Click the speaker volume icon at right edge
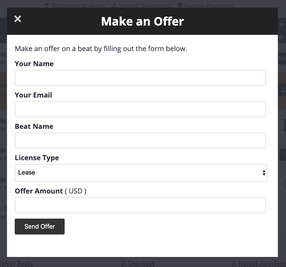The height and width of the screenshot is (267, 286). pos(281,37)
